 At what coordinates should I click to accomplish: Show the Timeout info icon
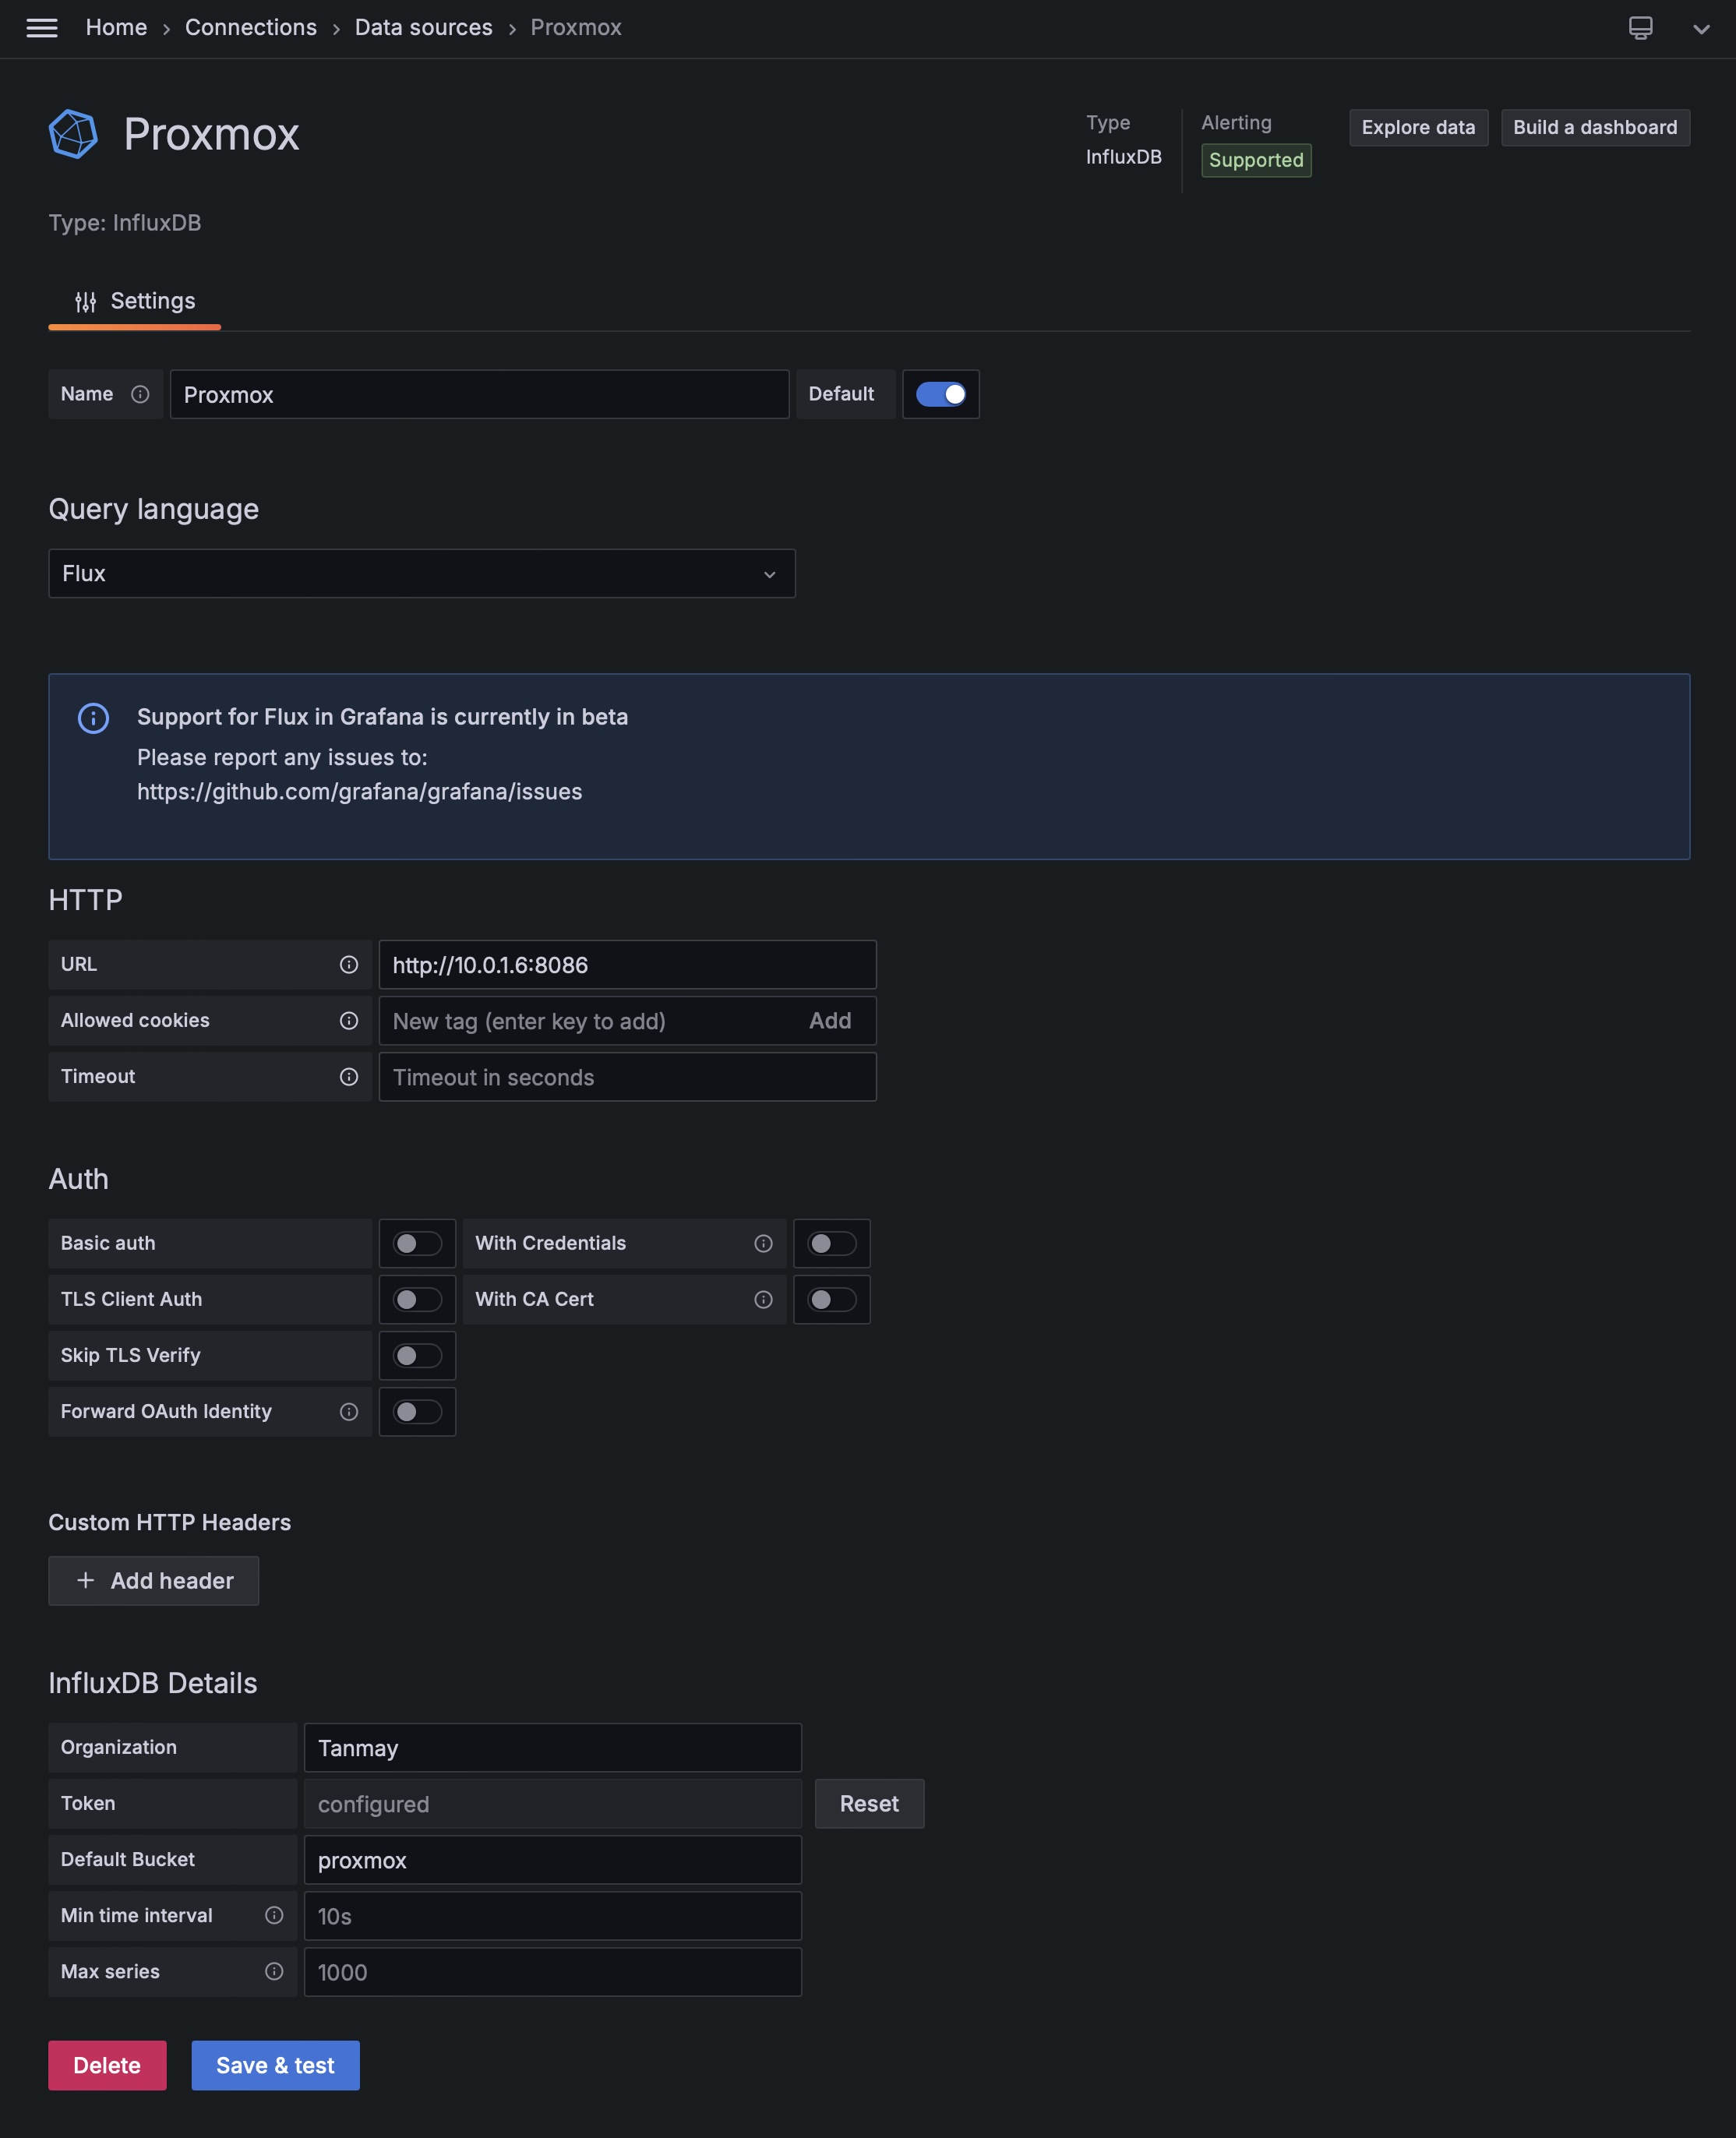click(348, 1076)
